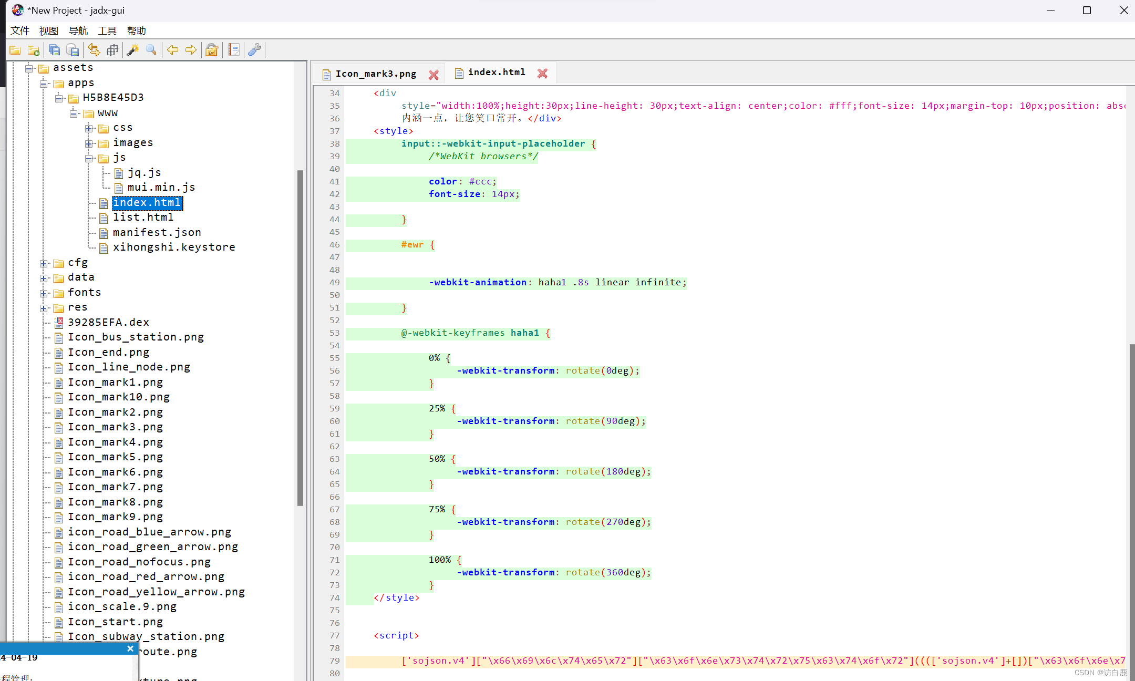Click the open file folder icon
The image size is (1135, 681).
coord(15,50)
